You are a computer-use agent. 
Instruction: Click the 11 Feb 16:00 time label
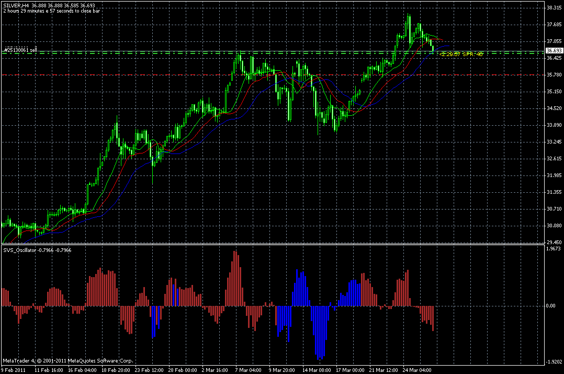49,370
